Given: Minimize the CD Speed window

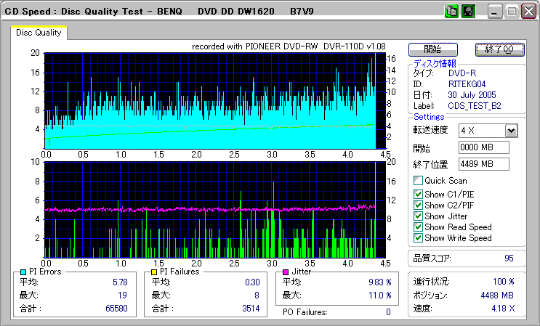Looking at the screenshot, I should (496, 12).
